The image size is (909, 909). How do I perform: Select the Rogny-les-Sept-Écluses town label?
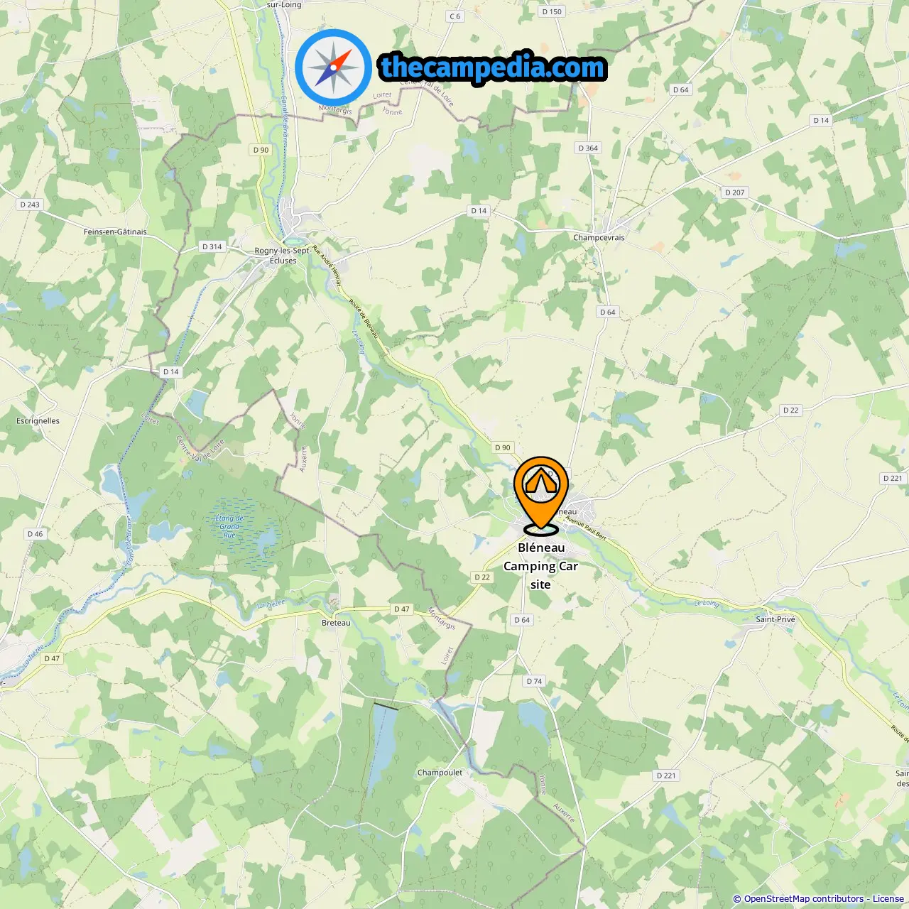(x=283, y=256)
